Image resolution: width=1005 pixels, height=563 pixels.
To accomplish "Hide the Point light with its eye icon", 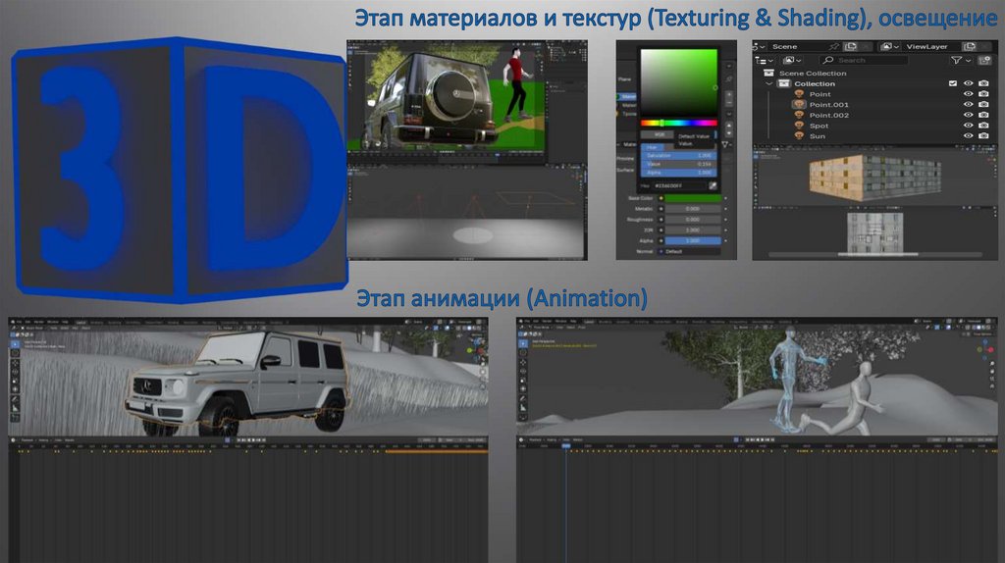I will 969,94.
